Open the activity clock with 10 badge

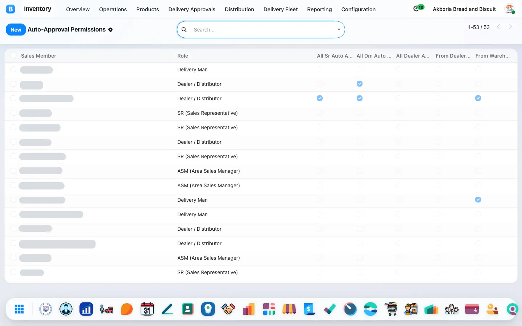coord(418,8)
